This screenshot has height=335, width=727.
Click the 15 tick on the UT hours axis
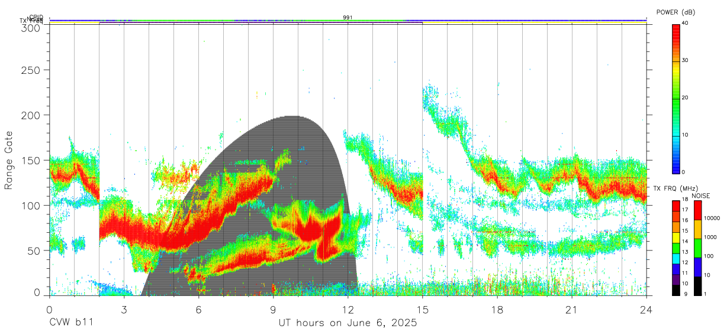(423, 310)
